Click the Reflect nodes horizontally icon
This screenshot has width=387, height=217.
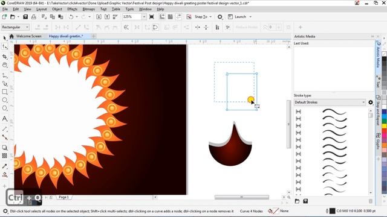point(198,27)
